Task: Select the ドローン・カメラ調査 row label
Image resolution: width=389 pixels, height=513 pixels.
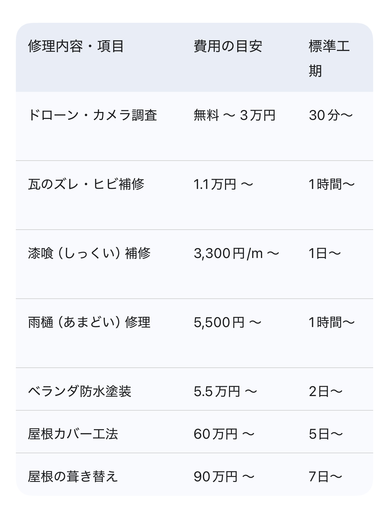Action: tap(92, 115)
